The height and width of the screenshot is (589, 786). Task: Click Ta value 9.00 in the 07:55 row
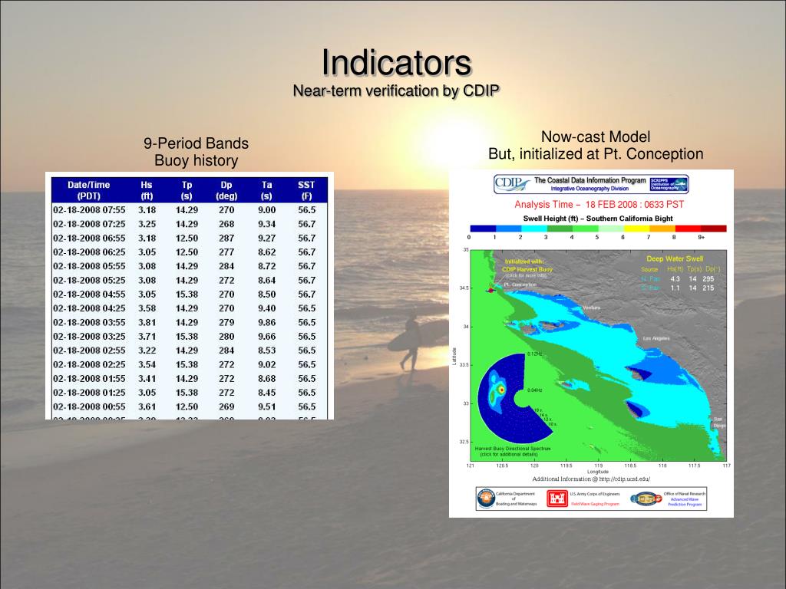point(266,210)
